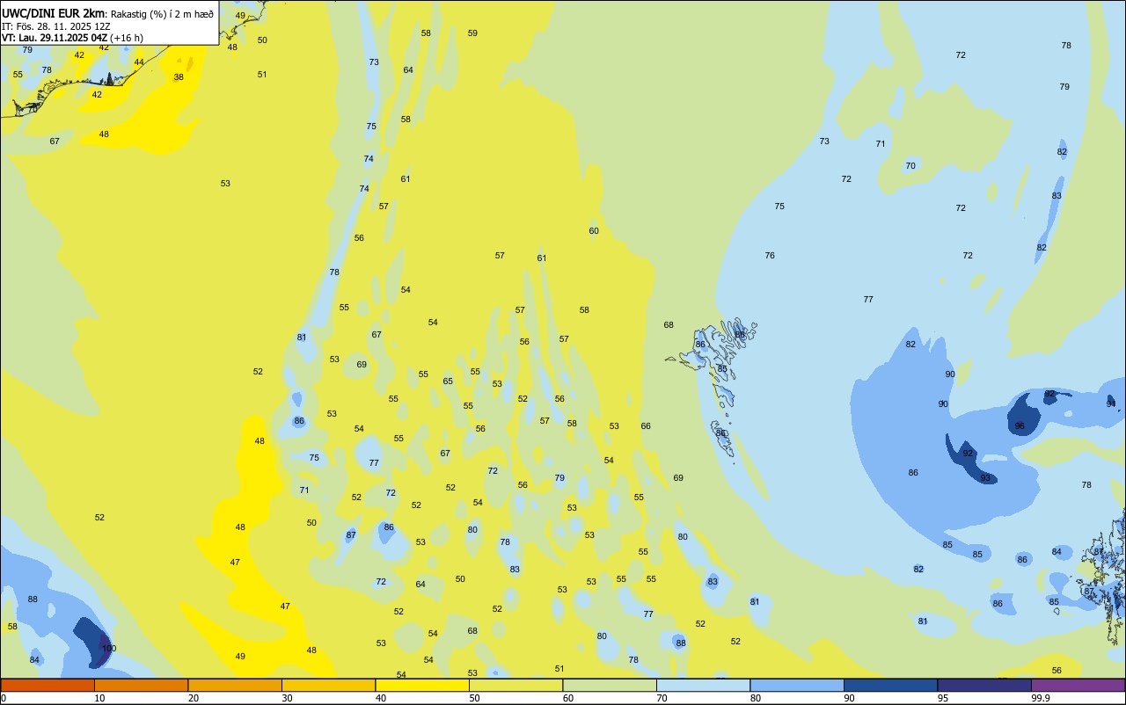
Task: Click the "100" humidity value on map
Action: 108,649
